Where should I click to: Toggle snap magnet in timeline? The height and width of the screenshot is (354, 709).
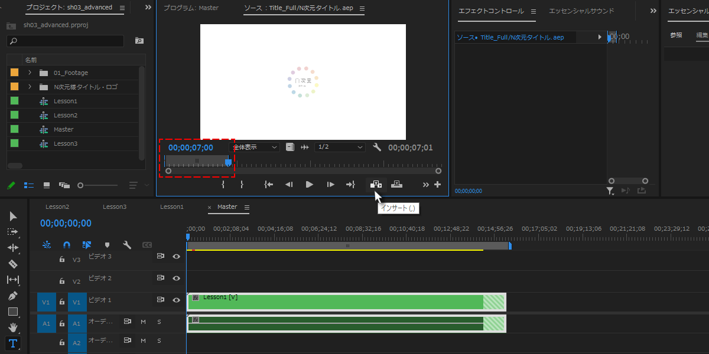coord(67,244)
